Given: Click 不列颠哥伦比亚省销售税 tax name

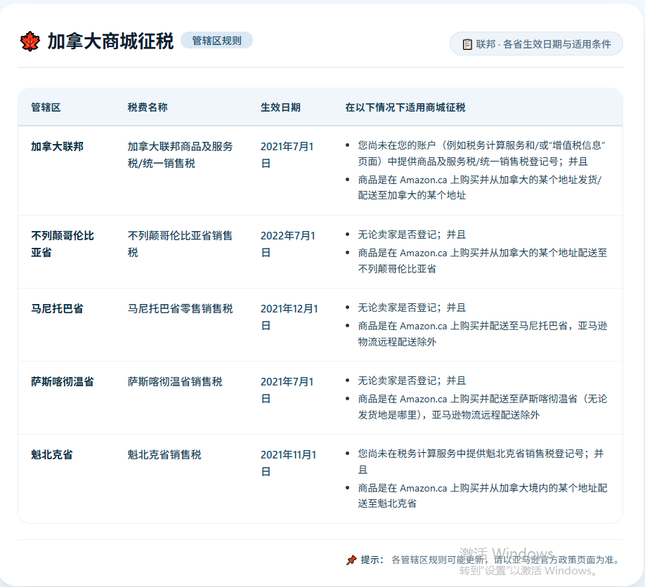Looking at the screenshot, I should [x=180, y=244].
